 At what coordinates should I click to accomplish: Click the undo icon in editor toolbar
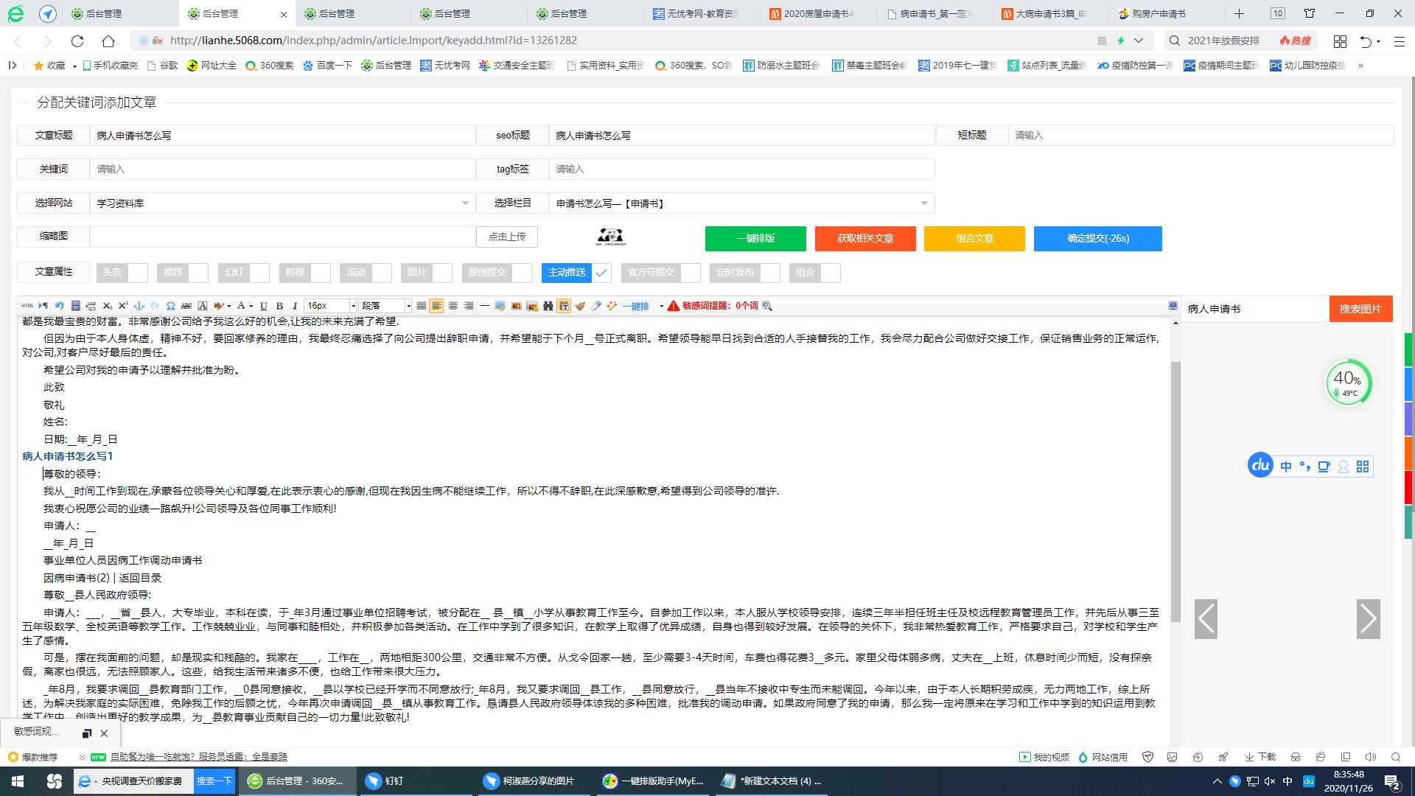tap(59, 306)
